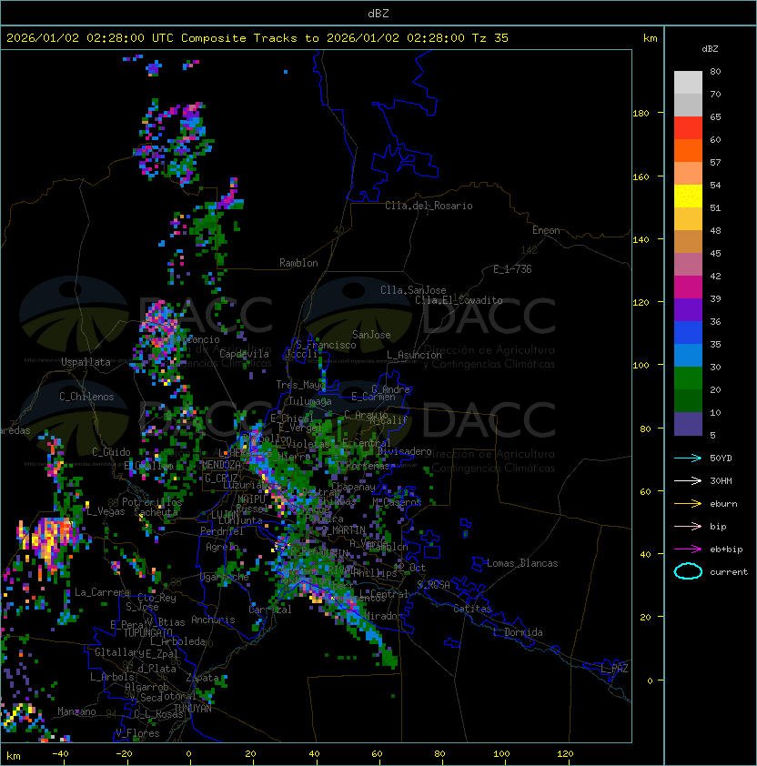This screenshot has height=766, width=757.
Task: Pick the royal blue swatch above the 35 label
Action: coord(688,333)
